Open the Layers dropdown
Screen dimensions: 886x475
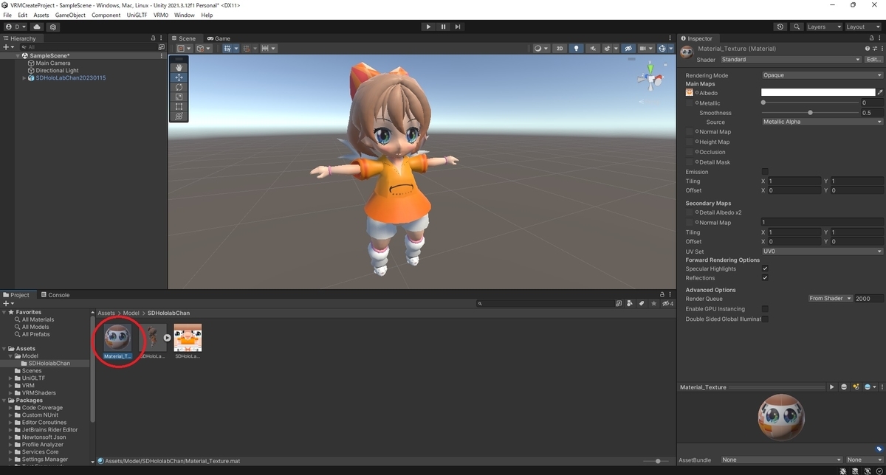coord(823,27)
